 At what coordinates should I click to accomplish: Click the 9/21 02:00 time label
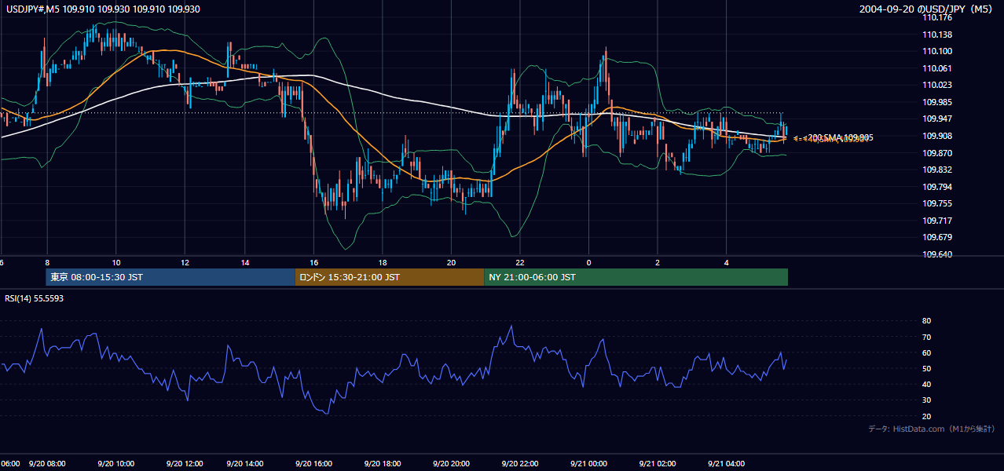658,463
